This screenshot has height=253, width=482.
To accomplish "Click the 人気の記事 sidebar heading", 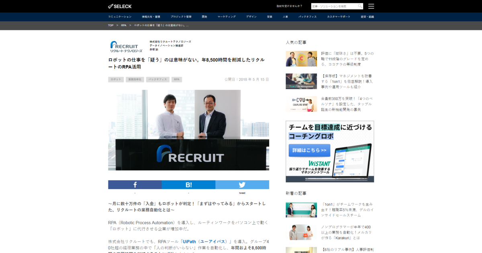I will point(296,42).
